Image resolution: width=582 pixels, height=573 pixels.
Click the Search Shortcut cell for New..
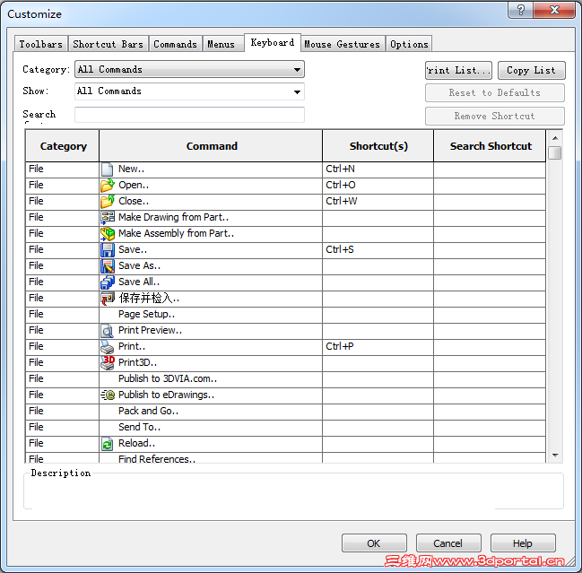(490, 169)
